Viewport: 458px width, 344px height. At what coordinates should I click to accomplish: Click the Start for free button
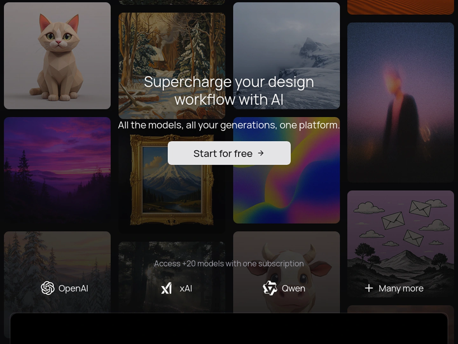229,153
